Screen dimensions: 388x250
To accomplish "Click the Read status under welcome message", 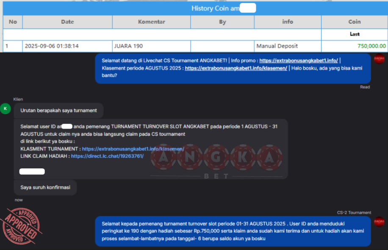I will [365, 87].
